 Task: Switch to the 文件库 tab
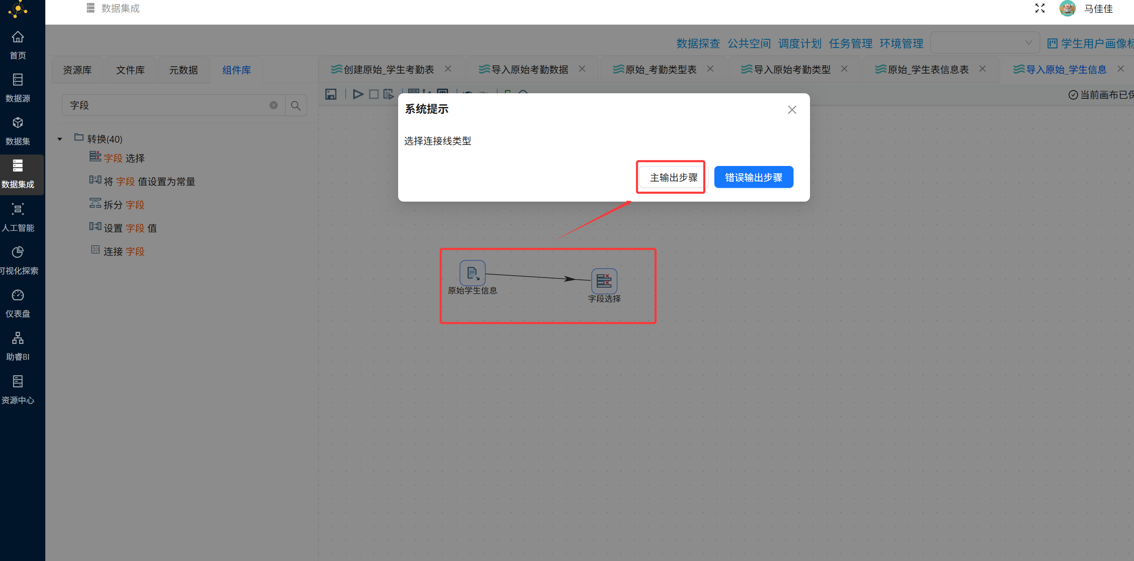pyautogui.click(x=130, y=70)
